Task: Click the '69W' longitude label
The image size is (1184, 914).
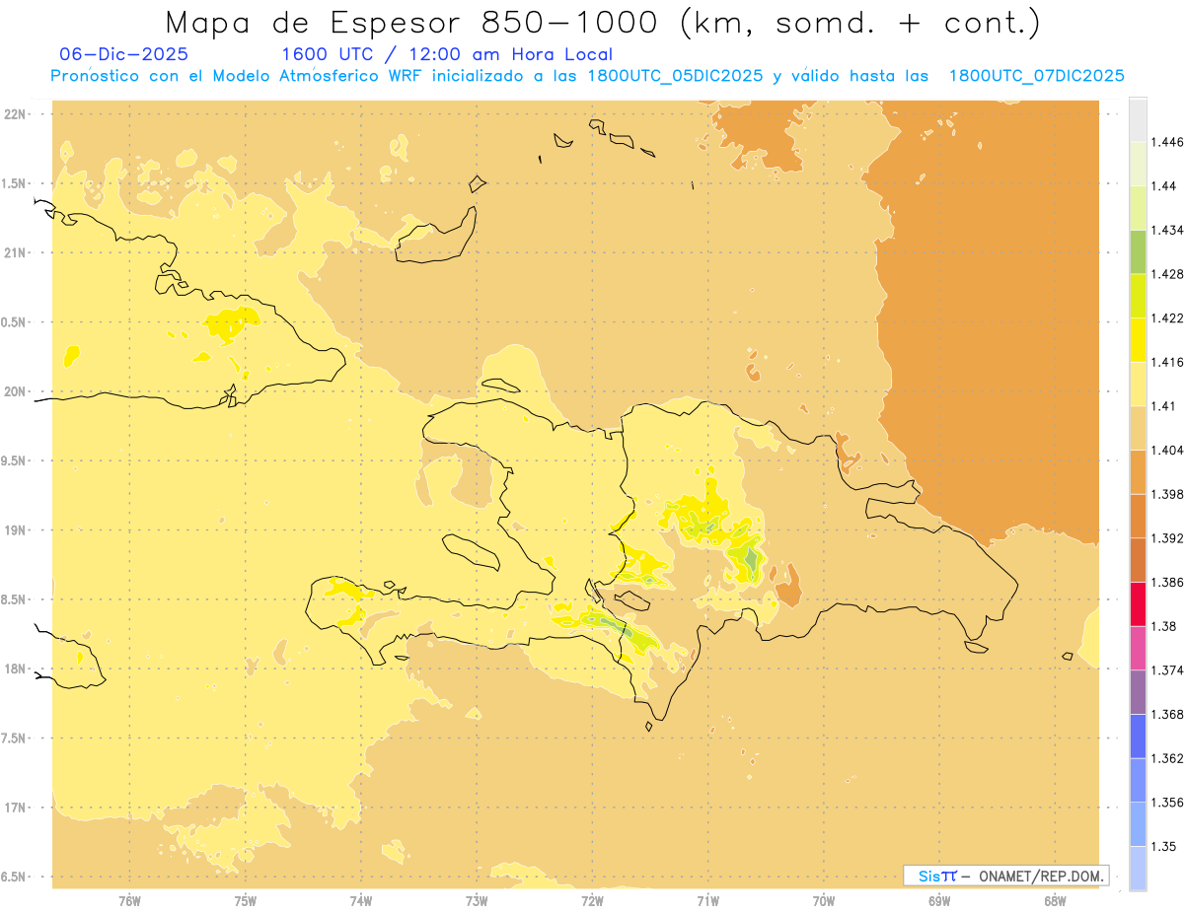Action: point(939,900)
